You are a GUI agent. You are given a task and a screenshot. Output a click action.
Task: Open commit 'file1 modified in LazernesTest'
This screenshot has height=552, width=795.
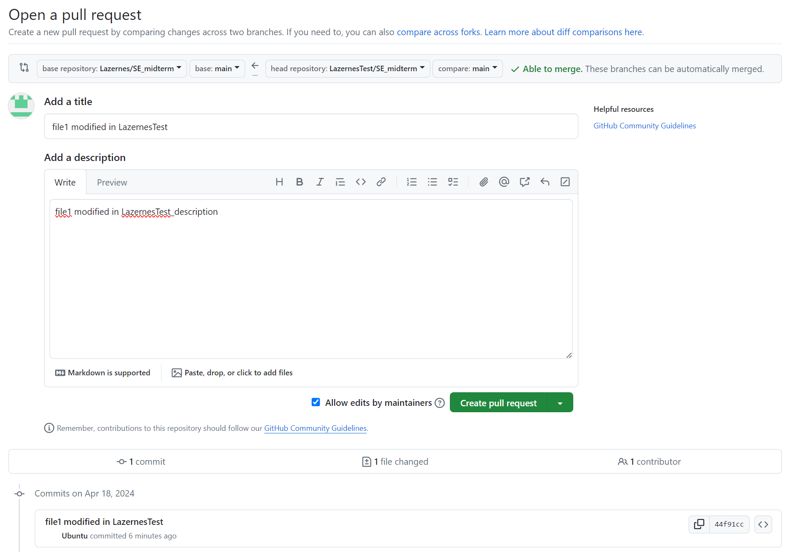(x=104, y=522)
